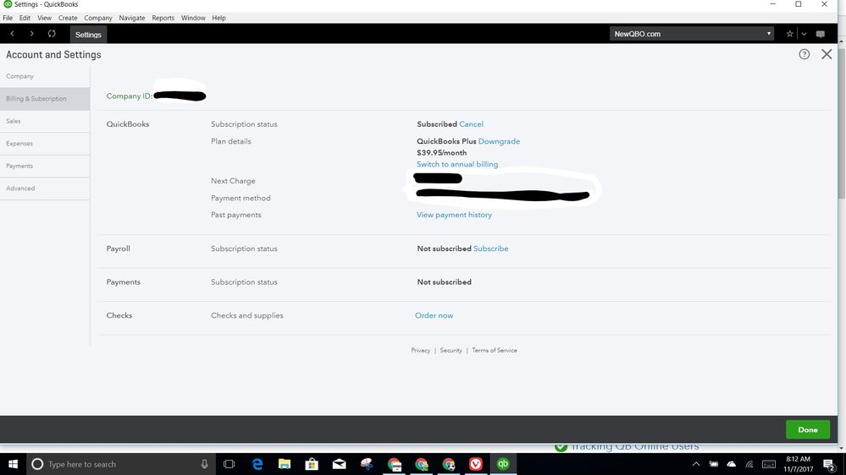
Task: Launch Microsoft Edge from the taskbar
Action: point(257,464)
